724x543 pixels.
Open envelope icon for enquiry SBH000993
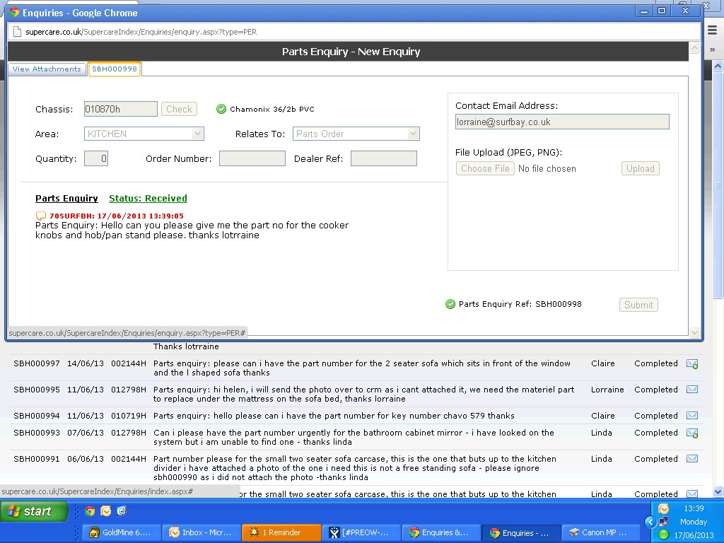(692, 433)
